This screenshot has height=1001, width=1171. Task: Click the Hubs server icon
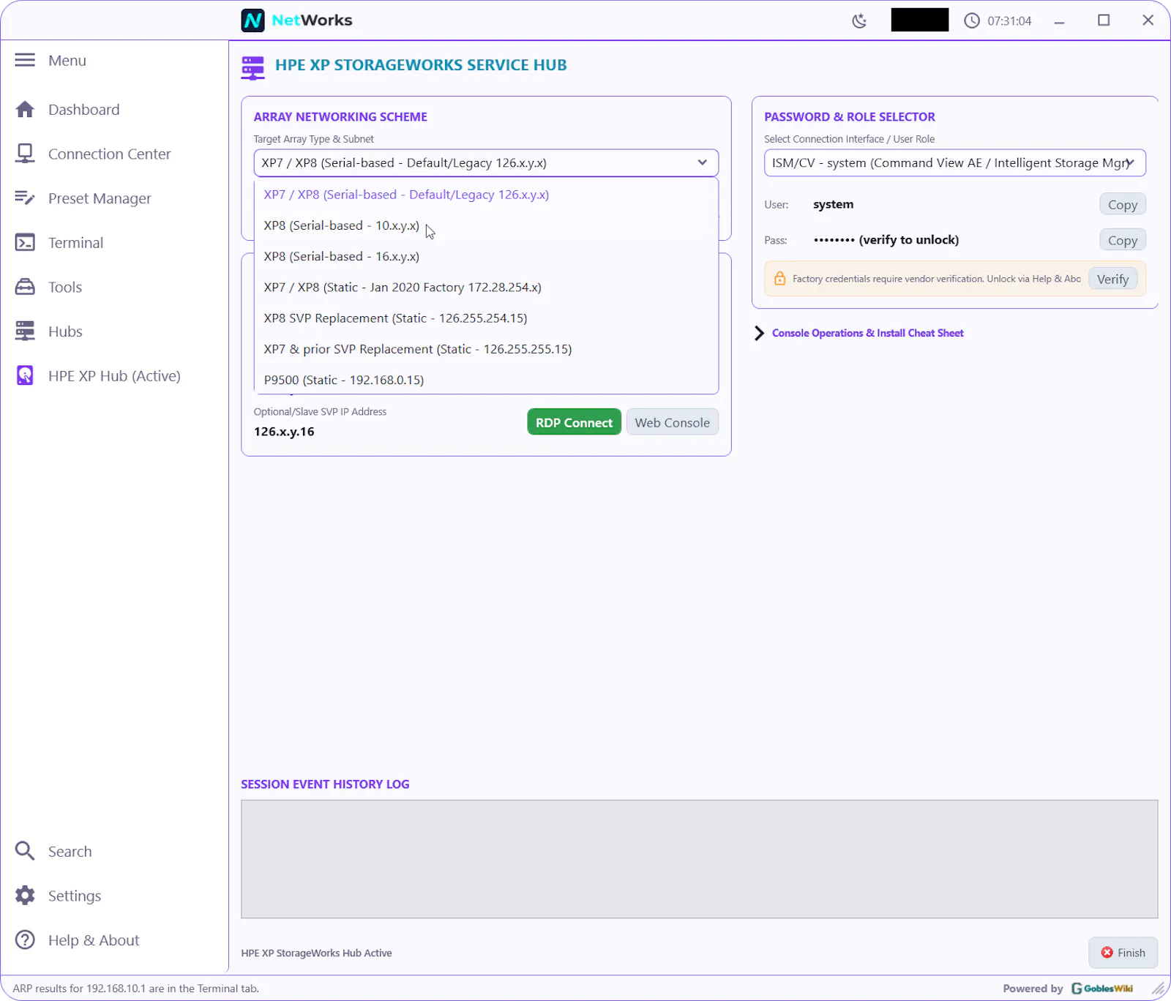point(25,331)
